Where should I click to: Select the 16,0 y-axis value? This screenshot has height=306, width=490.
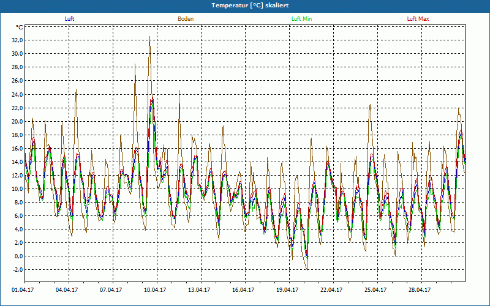tap(17, 148)
